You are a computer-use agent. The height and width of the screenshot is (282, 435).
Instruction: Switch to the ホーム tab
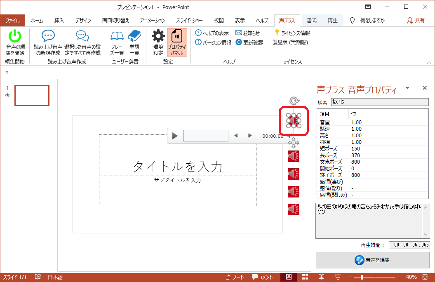pos(37,21)
